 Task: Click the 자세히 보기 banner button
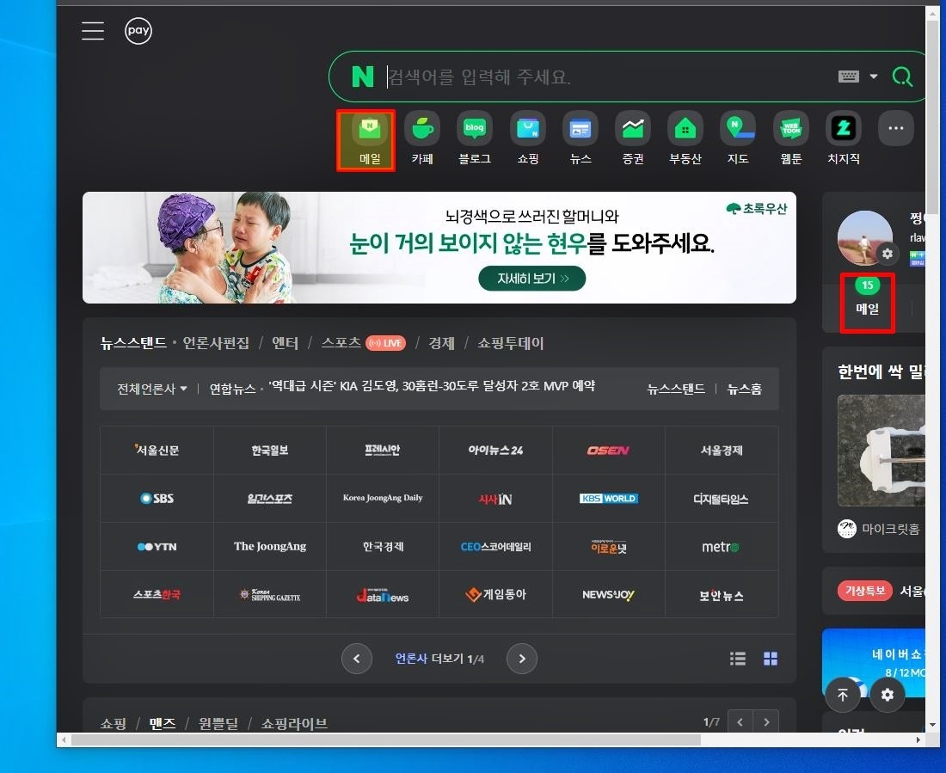click(x=532, y=279)
